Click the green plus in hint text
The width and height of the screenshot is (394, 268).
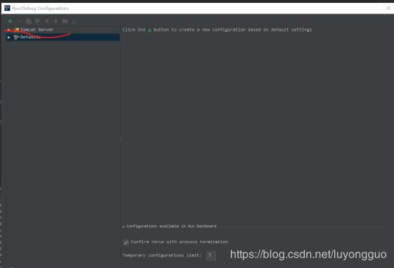pos(150,31)
